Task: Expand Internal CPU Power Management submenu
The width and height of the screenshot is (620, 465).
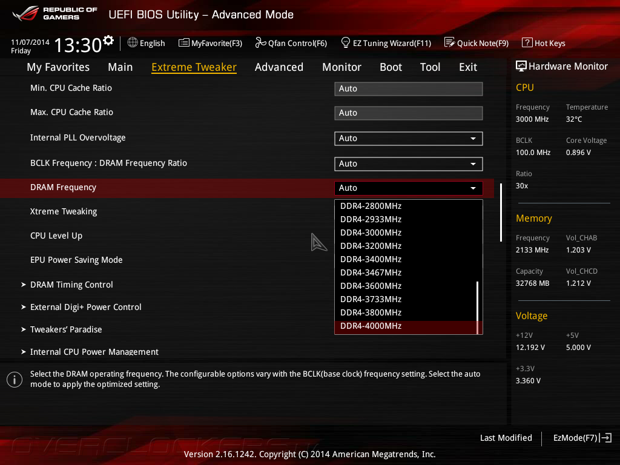Action: [x=94, y=352]
